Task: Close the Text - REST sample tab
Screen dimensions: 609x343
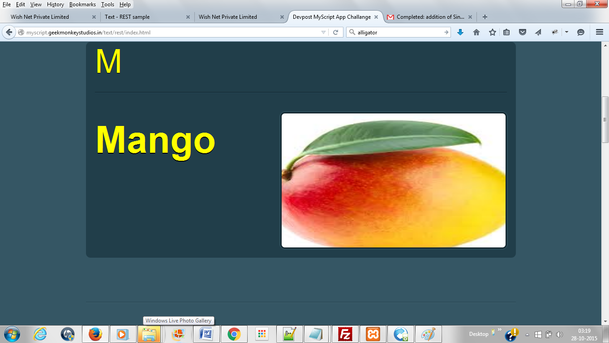Action: (x=188, y=17)
